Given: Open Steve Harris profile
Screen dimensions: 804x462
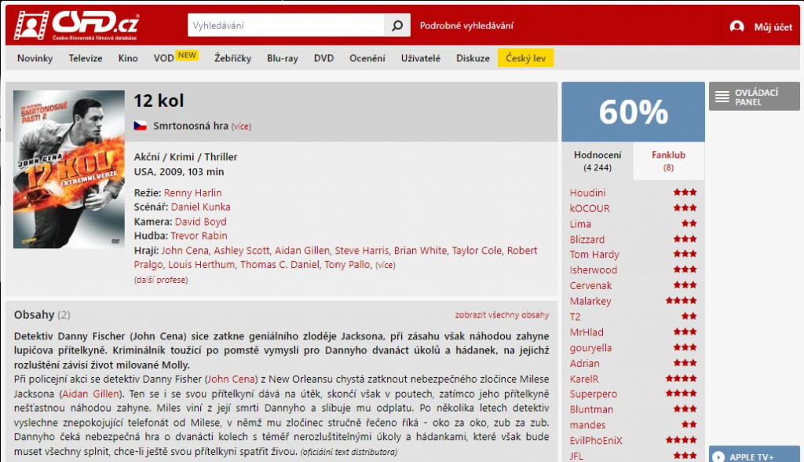Looking at the screenshot, I should click(x=361, y=251).
